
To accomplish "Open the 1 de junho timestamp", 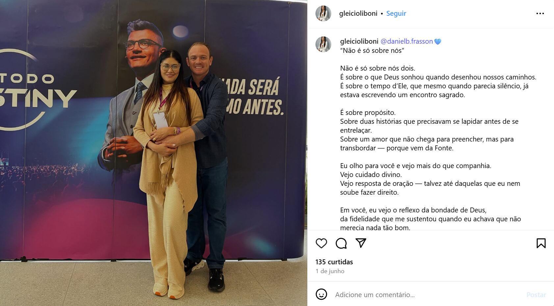I will pos(330,271).
